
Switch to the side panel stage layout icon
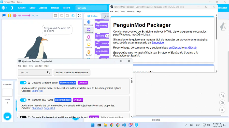(67, 15)
